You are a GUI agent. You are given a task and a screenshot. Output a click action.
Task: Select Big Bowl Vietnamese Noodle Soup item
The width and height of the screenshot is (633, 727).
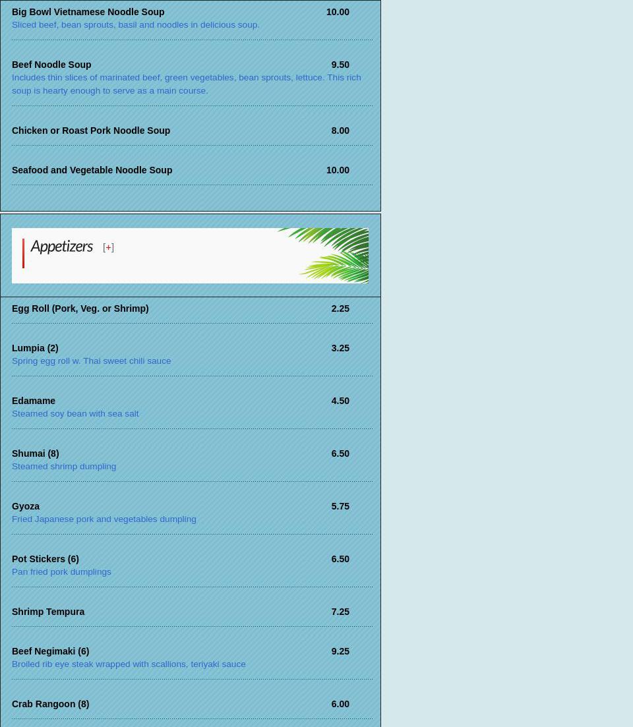pyautogui.click(x=88, y=12)
